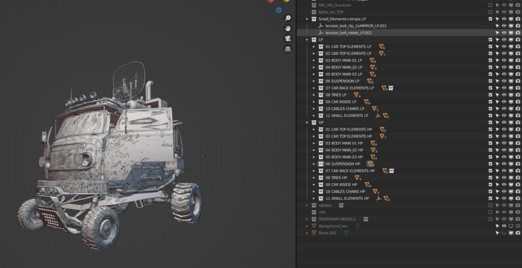Image resolution: width=522 pixels, height=268 pixels.
Task: Enable the refs collection checkbox
Action: pyautogui.click(x=490, y=212)
